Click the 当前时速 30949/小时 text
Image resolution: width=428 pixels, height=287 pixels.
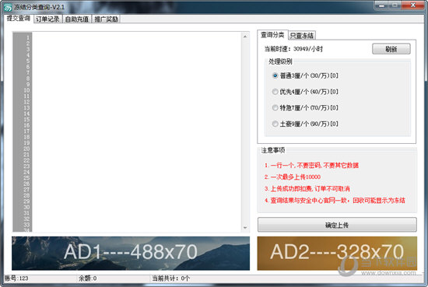click(x=293, y=49)
